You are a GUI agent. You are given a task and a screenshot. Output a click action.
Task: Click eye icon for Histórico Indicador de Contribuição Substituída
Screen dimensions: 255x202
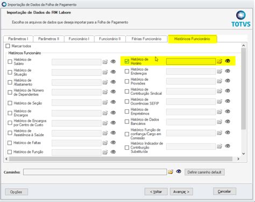coord(228,146)
